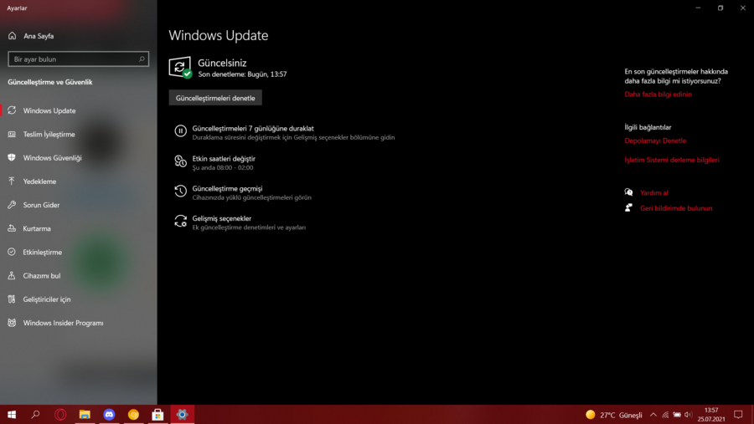Launch Opera browser from taskbar
Image resolution: width=754 pixels, height=424 pixels.
pyautogui.click(x=60, y=415)
